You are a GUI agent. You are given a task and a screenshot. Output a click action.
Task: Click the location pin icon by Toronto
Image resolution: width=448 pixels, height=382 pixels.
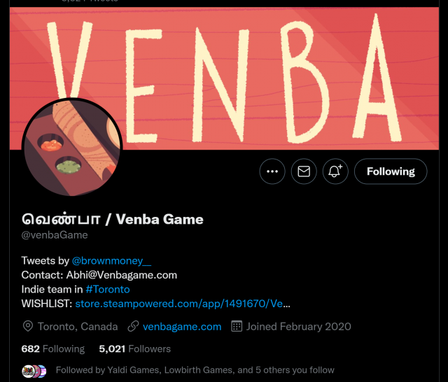[28, 326]
